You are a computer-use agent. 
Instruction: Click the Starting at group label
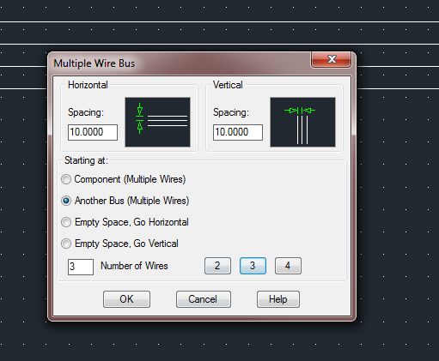(x=86, y=160)
